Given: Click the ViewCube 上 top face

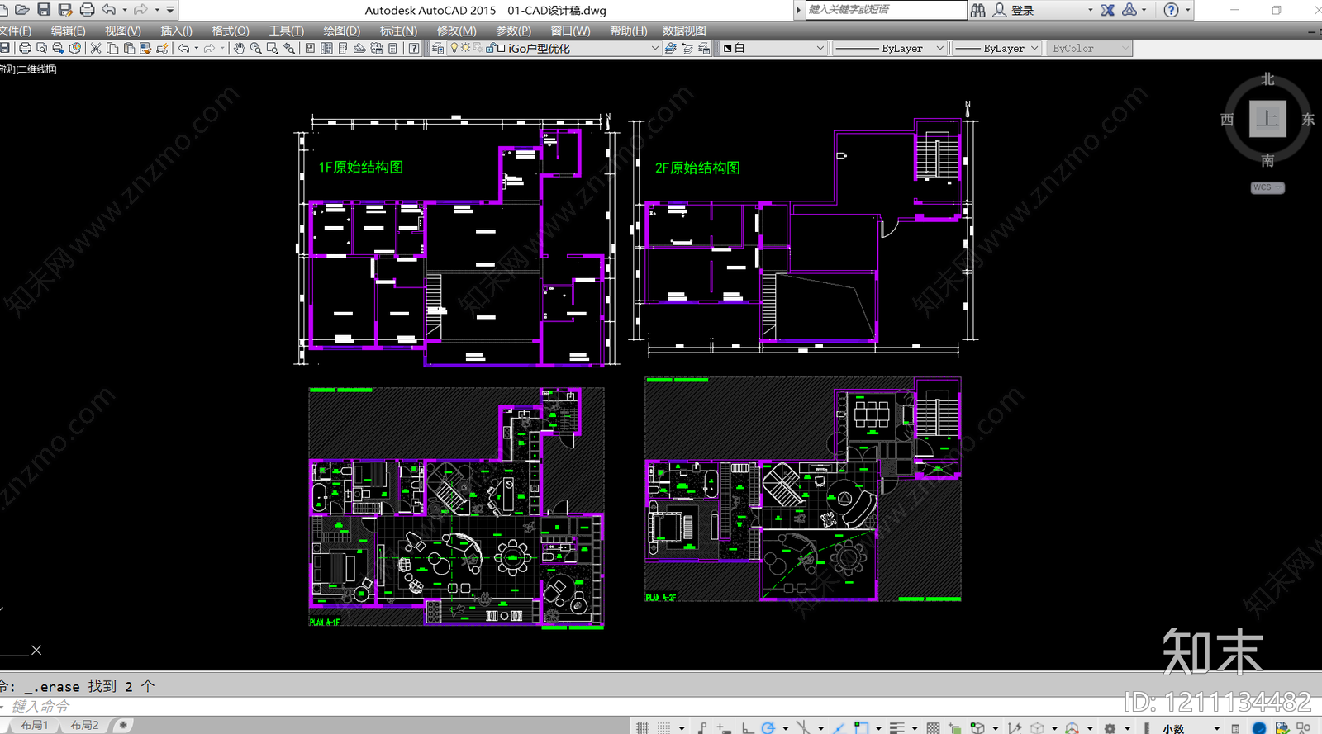Looking at the screenshot, I should pyautogui.click(x=1267, y=119).
